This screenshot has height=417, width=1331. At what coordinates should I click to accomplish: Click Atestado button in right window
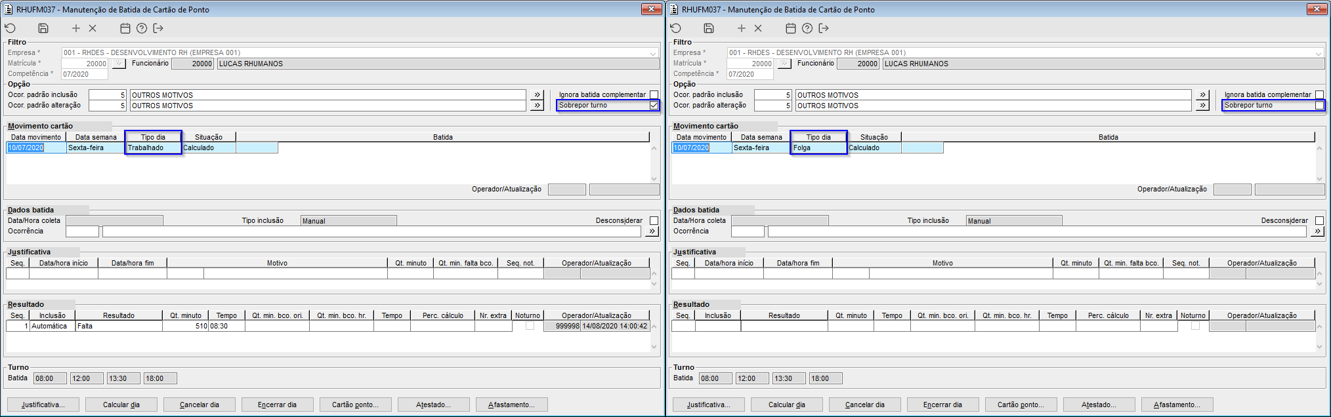(1099, 405)
